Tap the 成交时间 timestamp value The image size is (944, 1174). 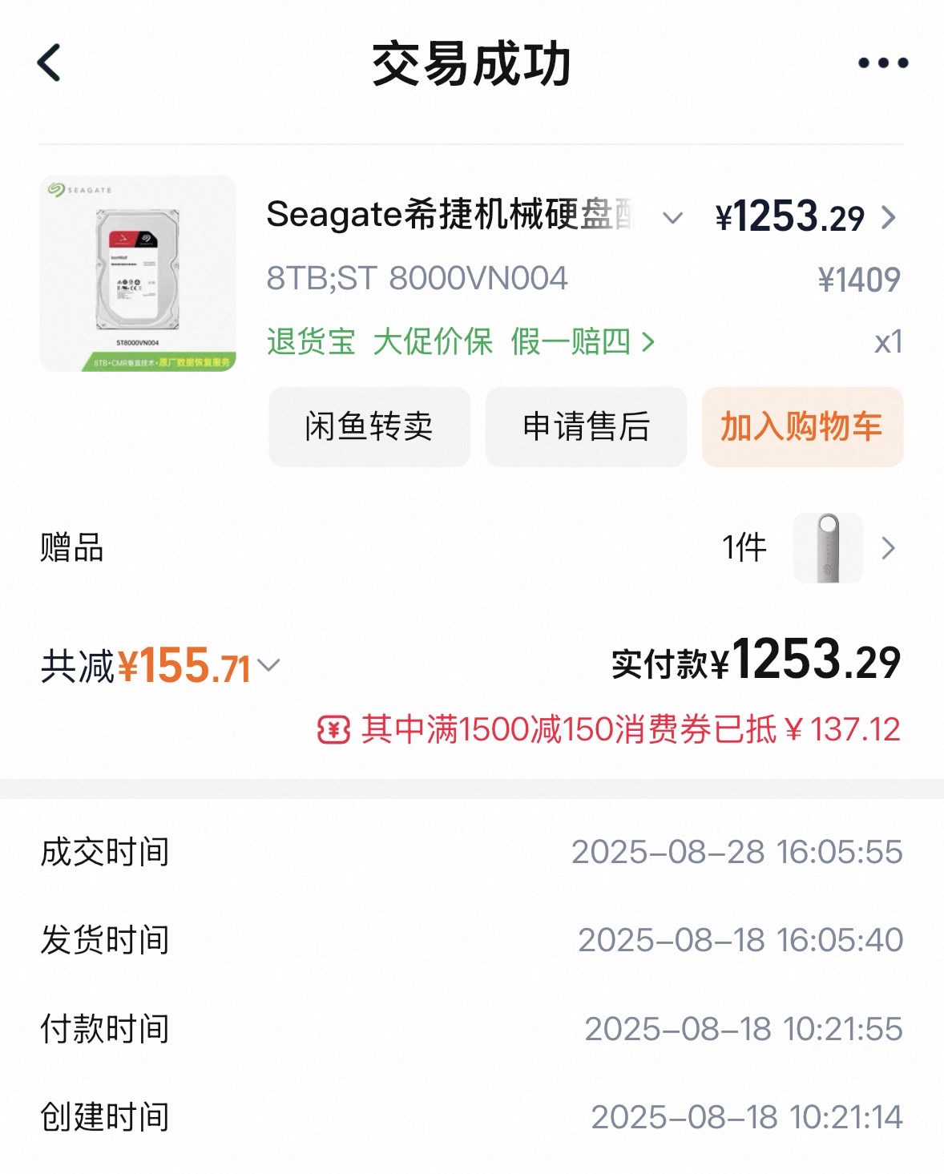click(736, 852)
